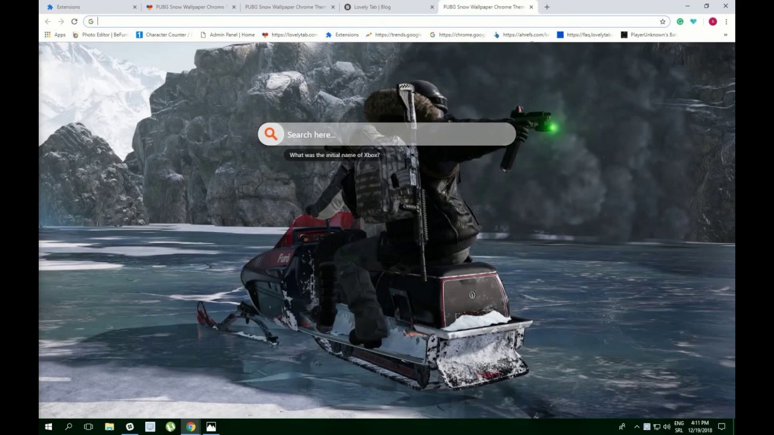
Task: Click the browser Forward arrow
Action: click(x=61, y=21)
